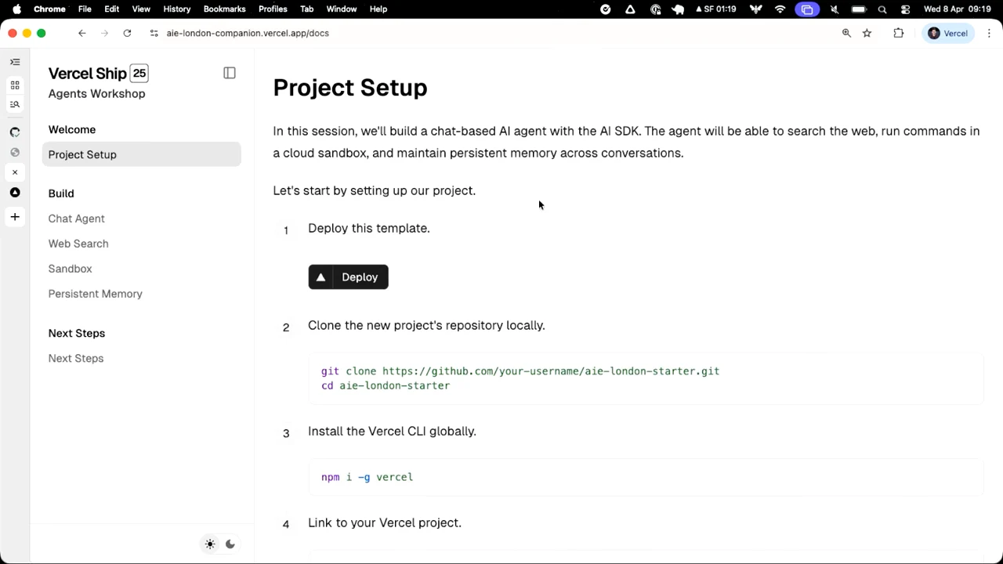Bookmark this page with the star icon

point(867,33)
